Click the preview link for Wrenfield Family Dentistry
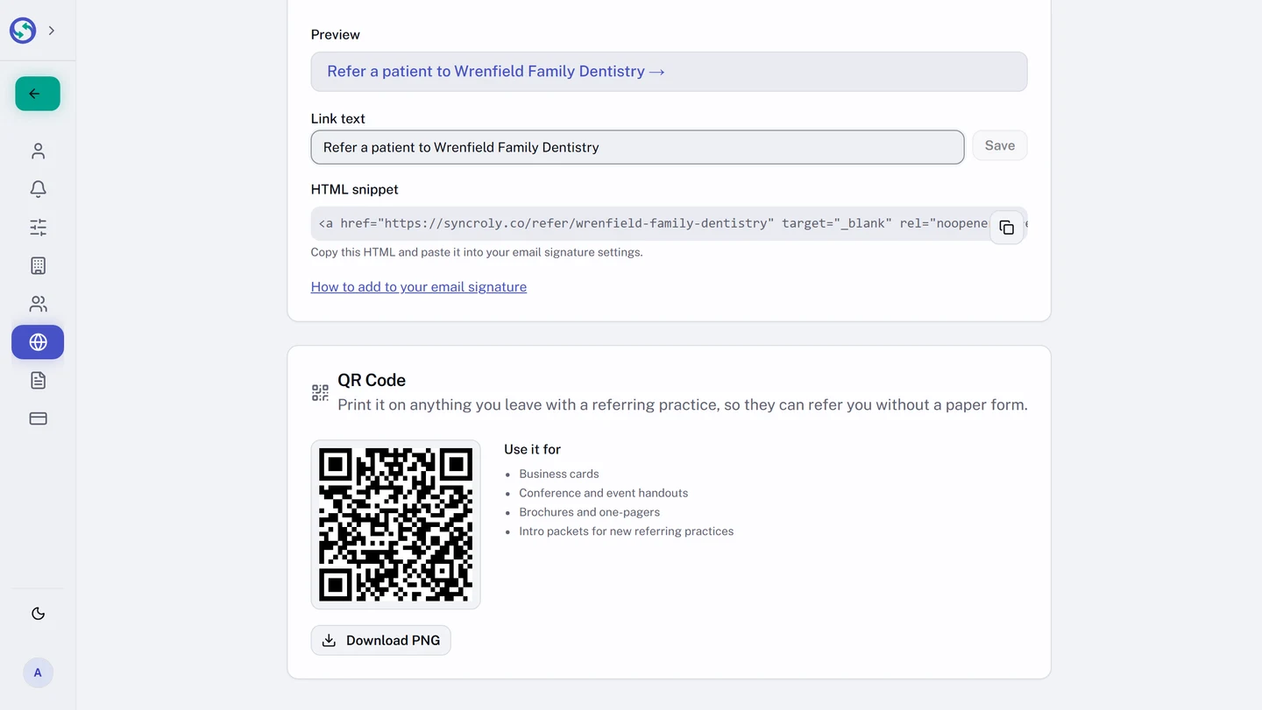The height and width of the screenshot is (710, 1262). (496, 72)
